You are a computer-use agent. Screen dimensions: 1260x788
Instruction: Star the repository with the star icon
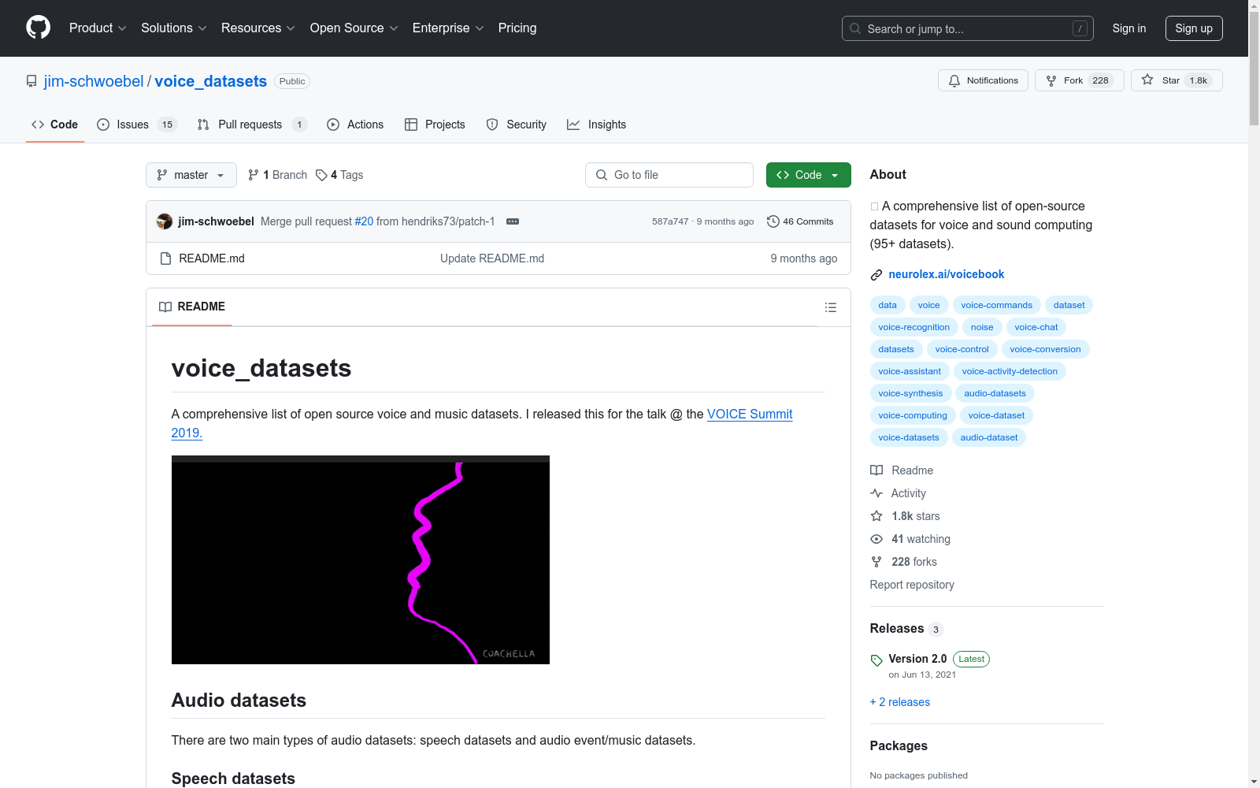tap(1147, 80)
